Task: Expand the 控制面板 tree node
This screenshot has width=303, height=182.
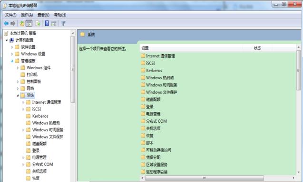Action: point(18,82)
